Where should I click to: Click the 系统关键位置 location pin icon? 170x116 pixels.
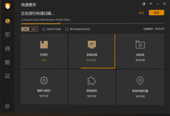pos(140,81)
